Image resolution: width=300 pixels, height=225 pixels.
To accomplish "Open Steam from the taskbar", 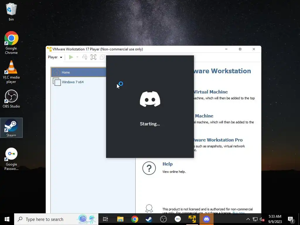I will point(149,219).
